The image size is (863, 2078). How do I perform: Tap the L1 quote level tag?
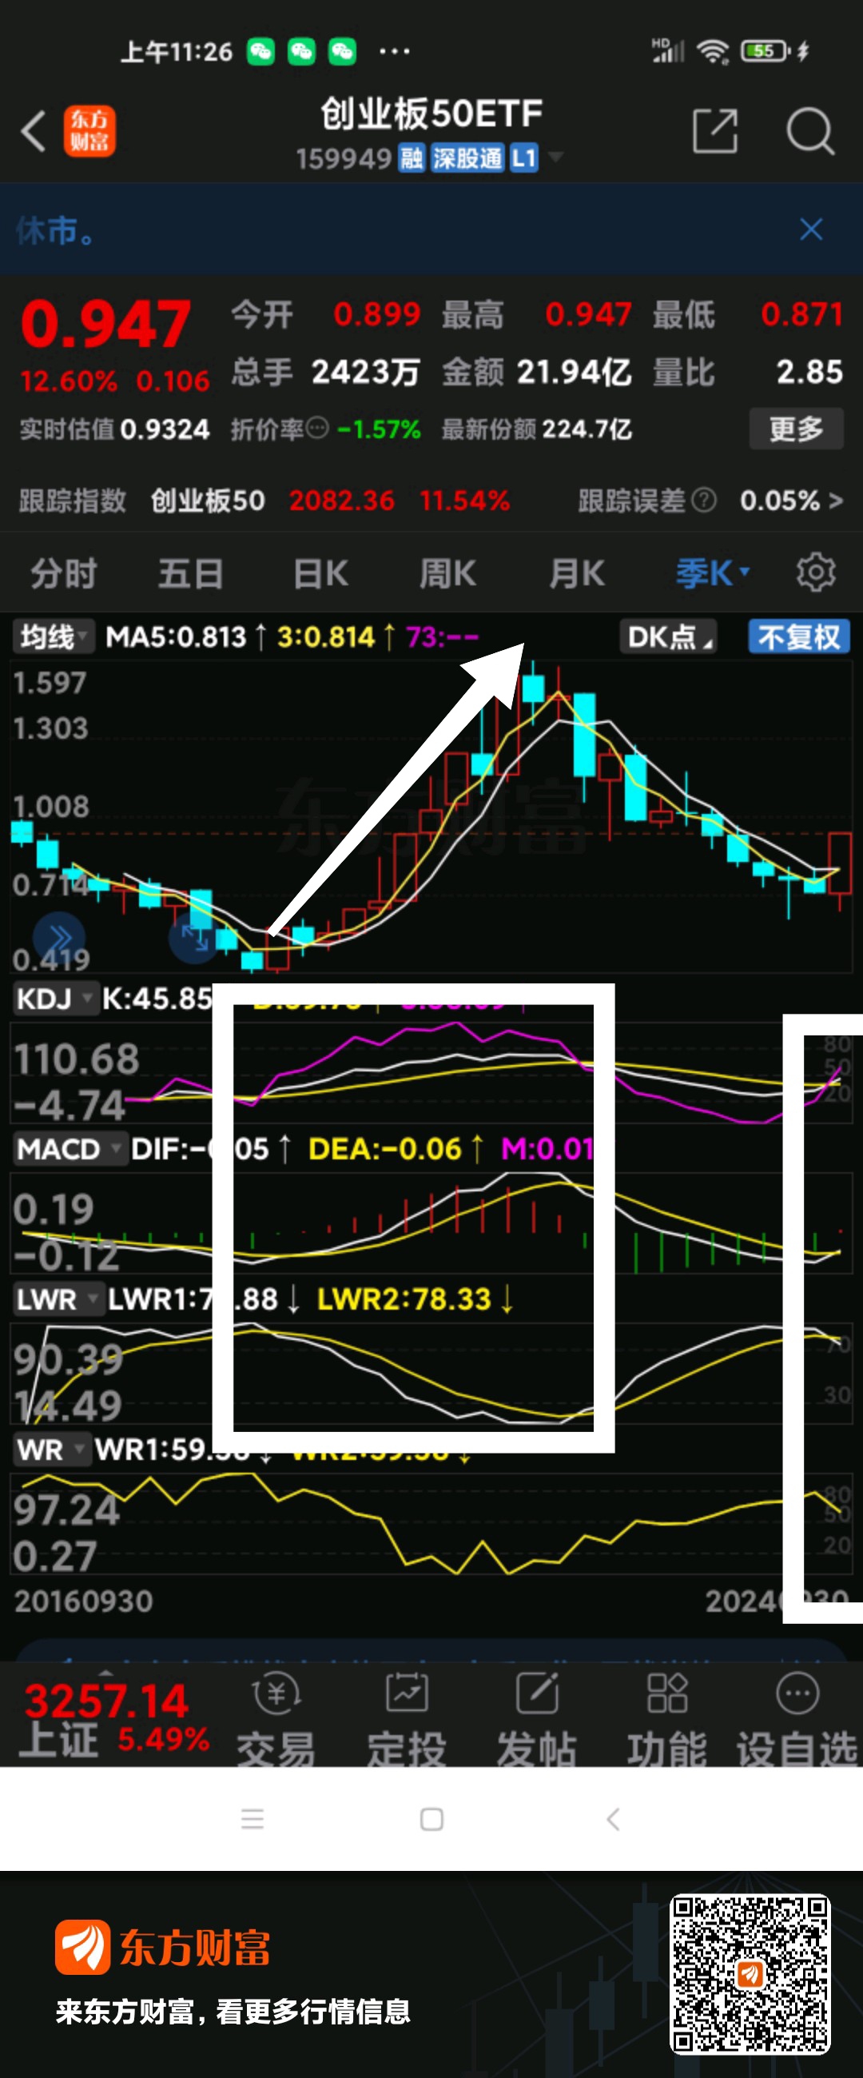coord(524,158)
